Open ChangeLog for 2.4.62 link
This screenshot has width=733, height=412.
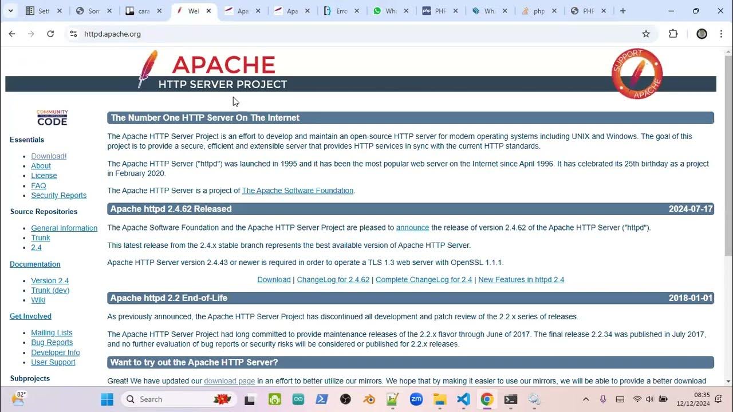333,279
